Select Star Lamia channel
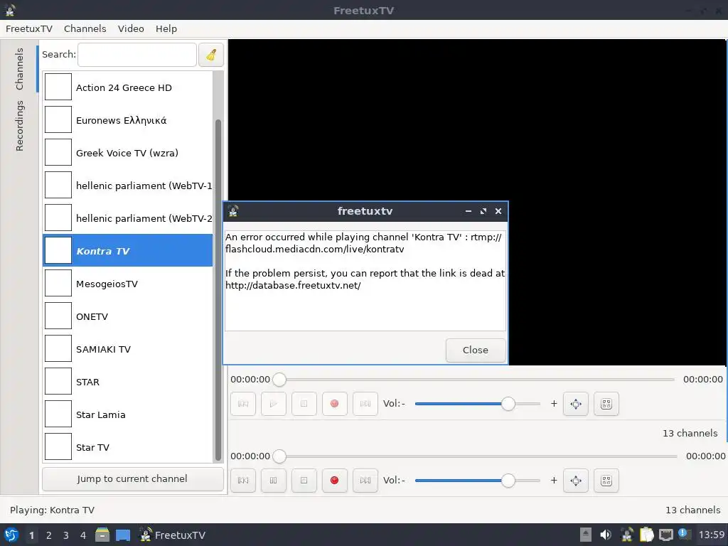Viewport: 728px width, 546px height. pyautogui.click(x=128, y=414)
